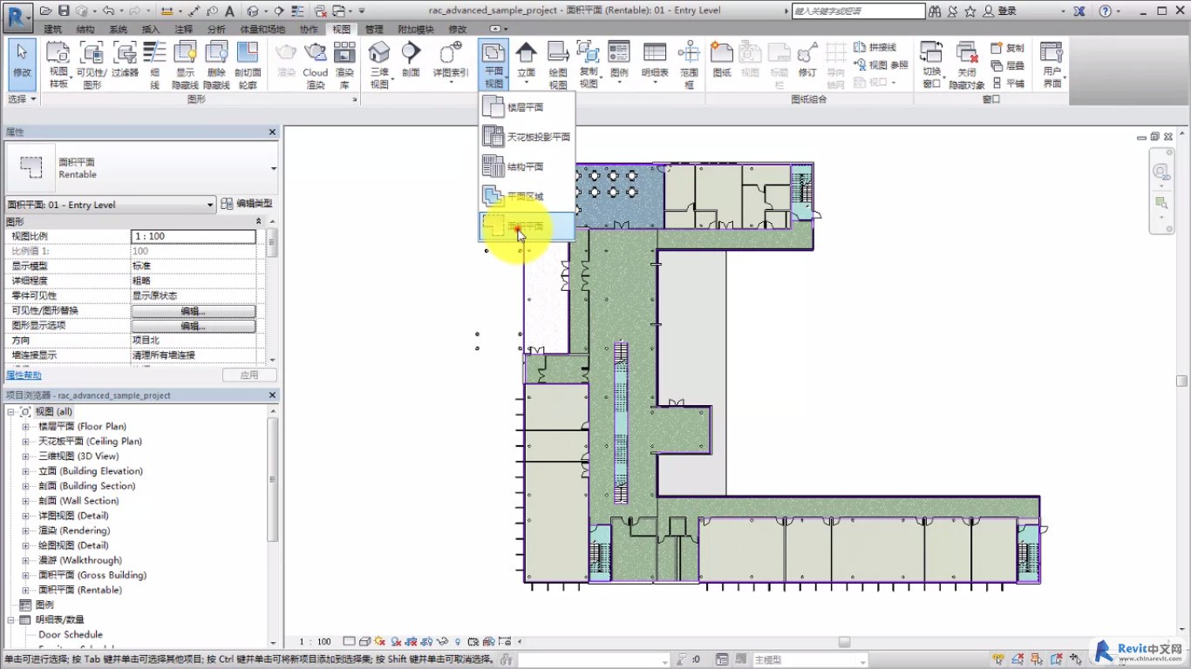Choose 结构平面 from the menu

(527, 166)
